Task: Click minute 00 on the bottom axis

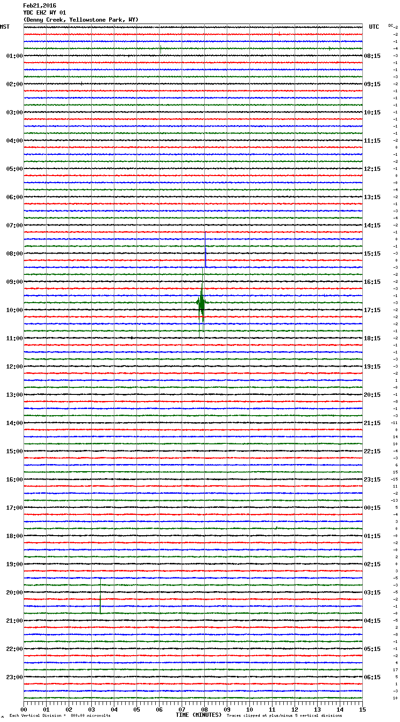Action: coord(24,709)
